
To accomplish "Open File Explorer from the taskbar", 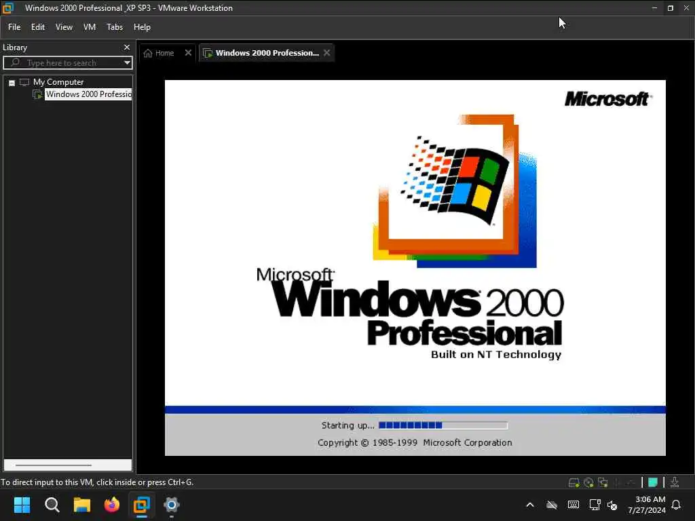I will coord(82,505).
